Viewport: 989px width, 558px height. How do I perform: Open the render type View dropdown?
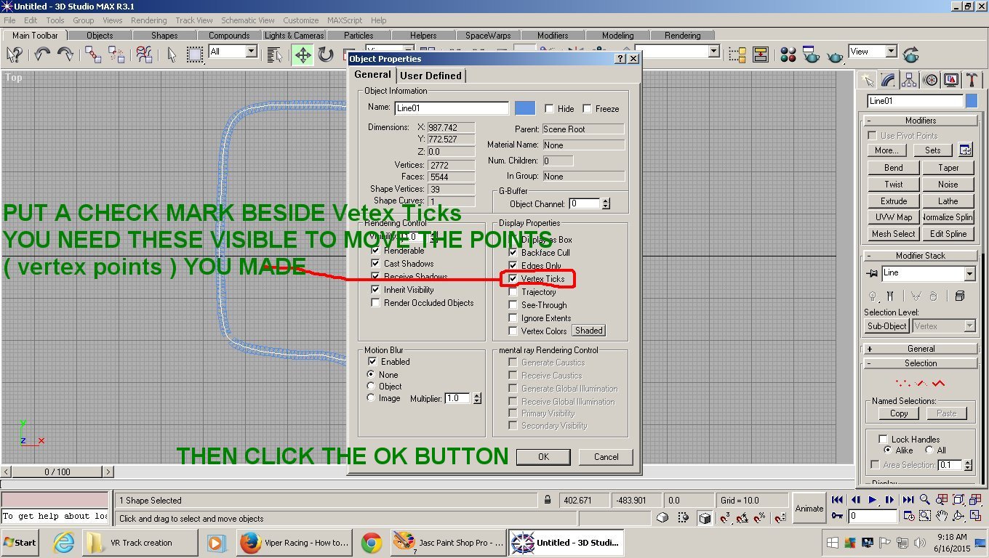click(x=892, y=52)
